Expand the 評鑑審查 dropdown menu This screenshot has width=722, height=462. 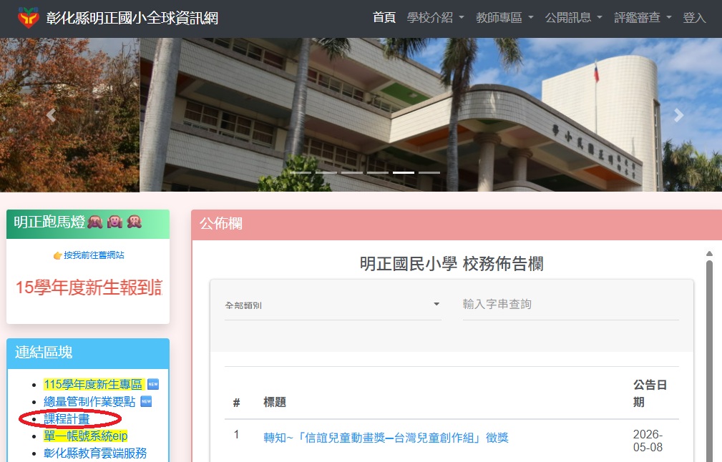(643, 17)
